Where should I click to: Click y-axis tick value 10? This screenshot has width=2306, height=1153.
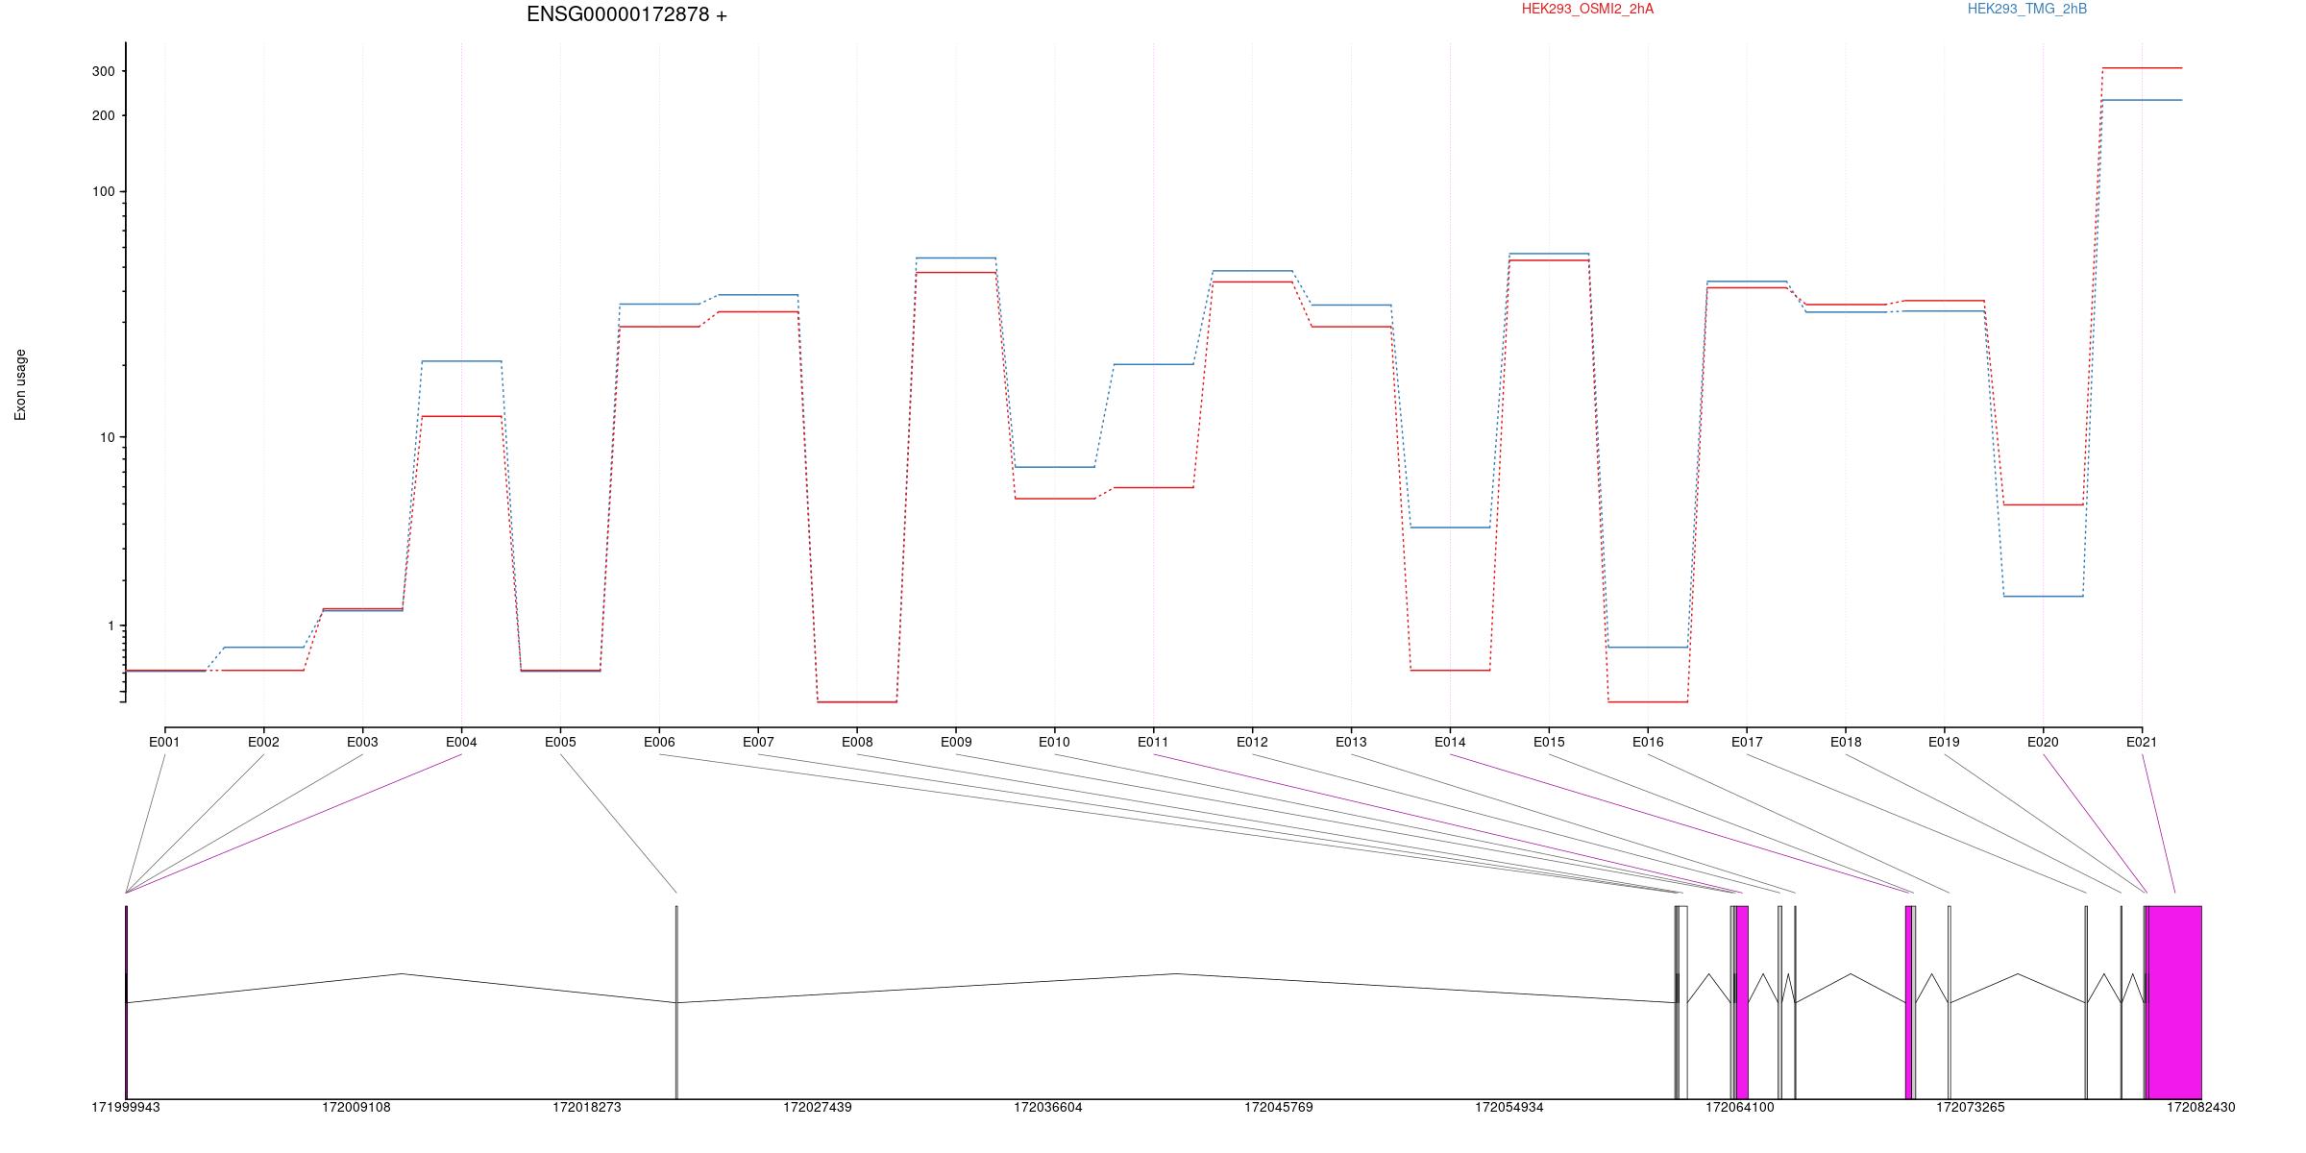coord(107,437)
